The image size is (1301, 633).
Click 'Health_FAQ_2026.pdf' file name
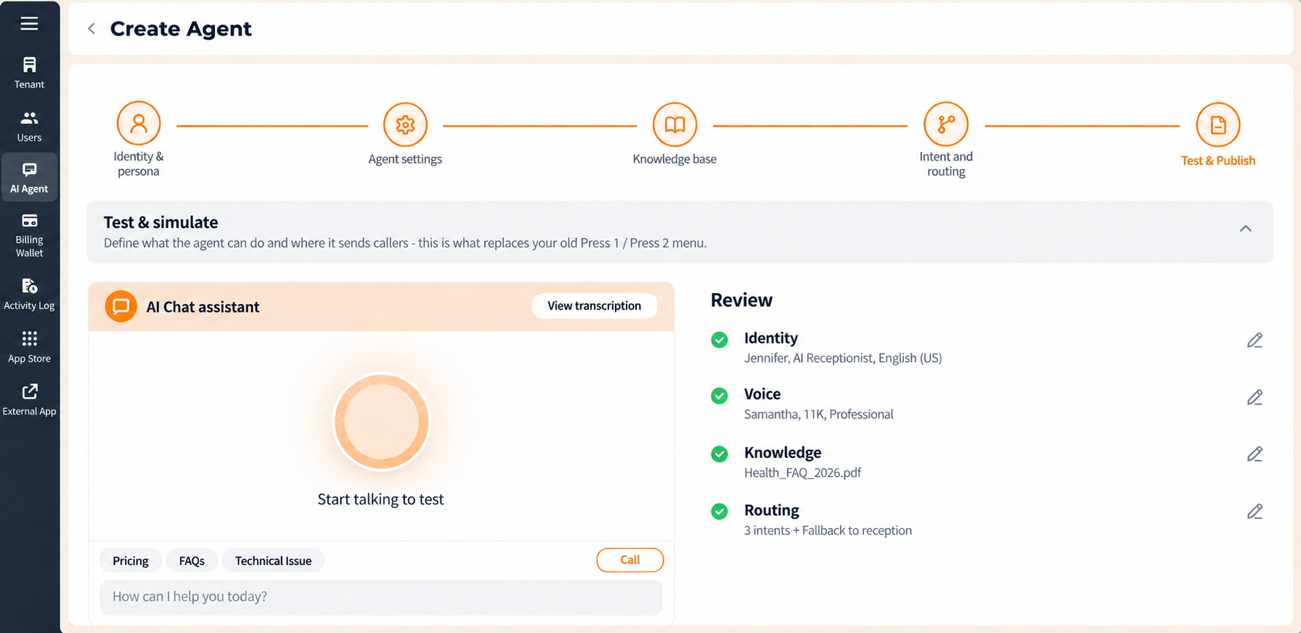tap(802, 473)
